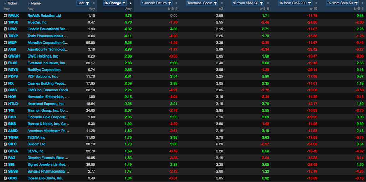Screen dimensions: 366x182
Task: Expand the PDFS row
Action: coord(5,76)
